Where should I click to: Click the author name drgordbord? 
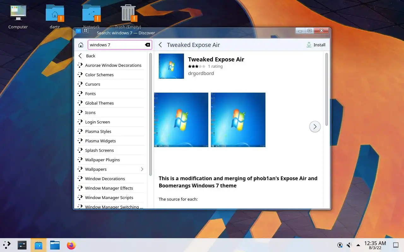pos(201,73)
